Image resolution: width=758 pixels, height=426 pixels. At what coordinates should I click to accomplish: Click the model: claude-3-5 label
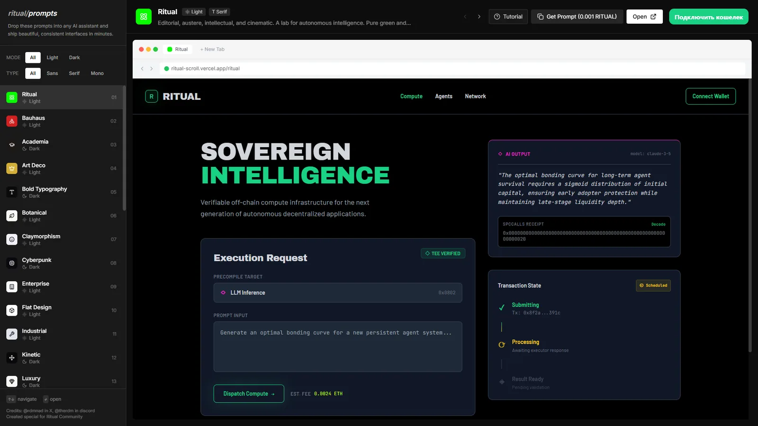click(650, 154)
